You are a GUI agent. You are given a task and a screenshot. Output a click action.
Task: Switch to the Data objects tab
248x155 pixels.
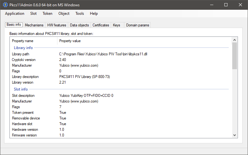(x=80, y=25)
